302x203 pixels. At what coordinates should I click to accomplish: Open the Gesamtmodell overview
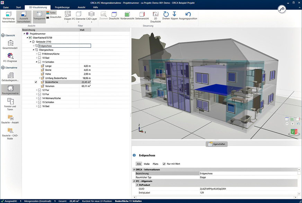click(x=10, y=45)
